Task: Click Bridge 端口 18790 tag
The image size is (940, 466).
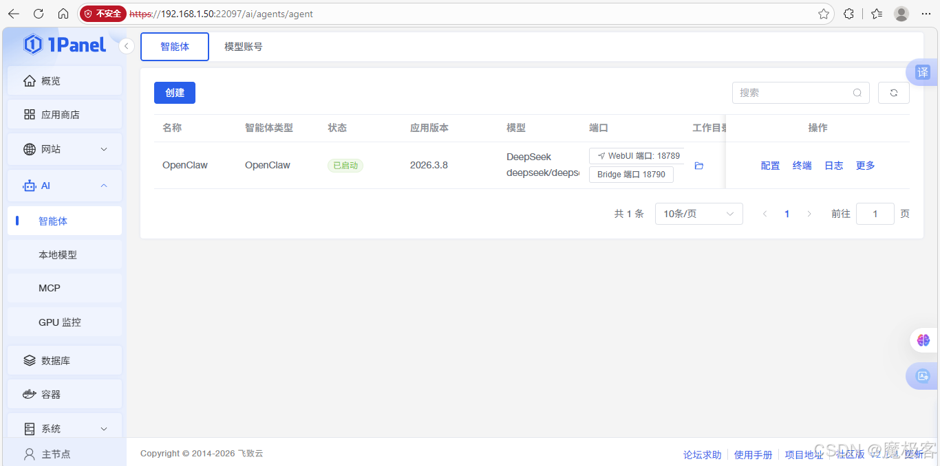Action: point(631,175)
